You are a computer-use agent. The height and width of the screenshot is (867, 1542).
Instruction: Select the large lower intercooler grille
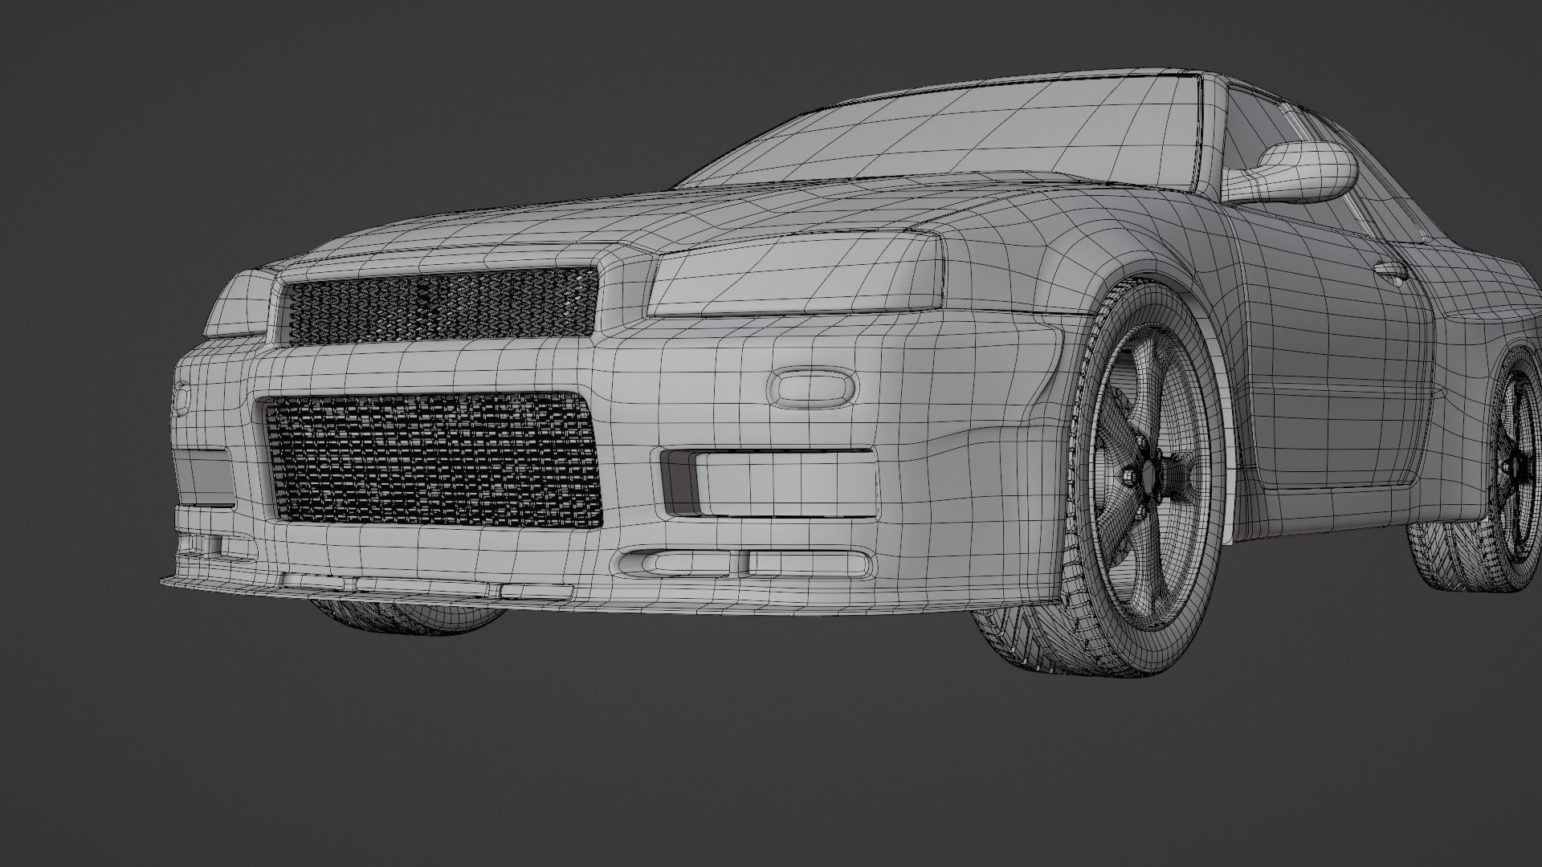(x=434, y=460)
